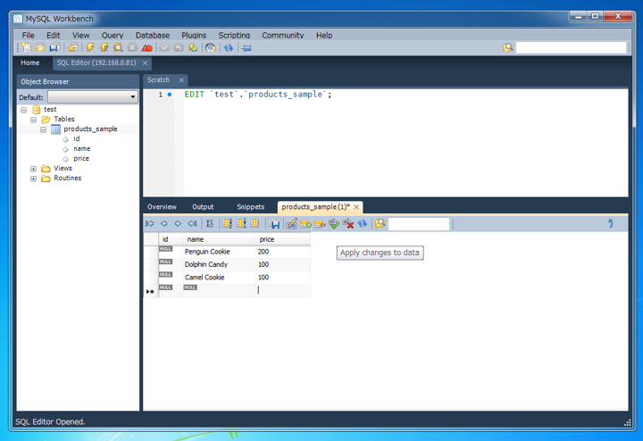Expand the Routines folder
This screenshot has width=643, height=441.
pyautogui.click(x=34, y=179)
